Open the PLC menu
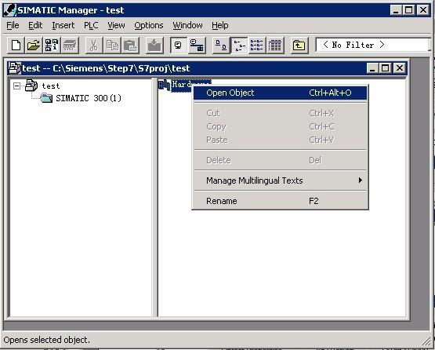435x350 pixels. click(x=91, y=25)
